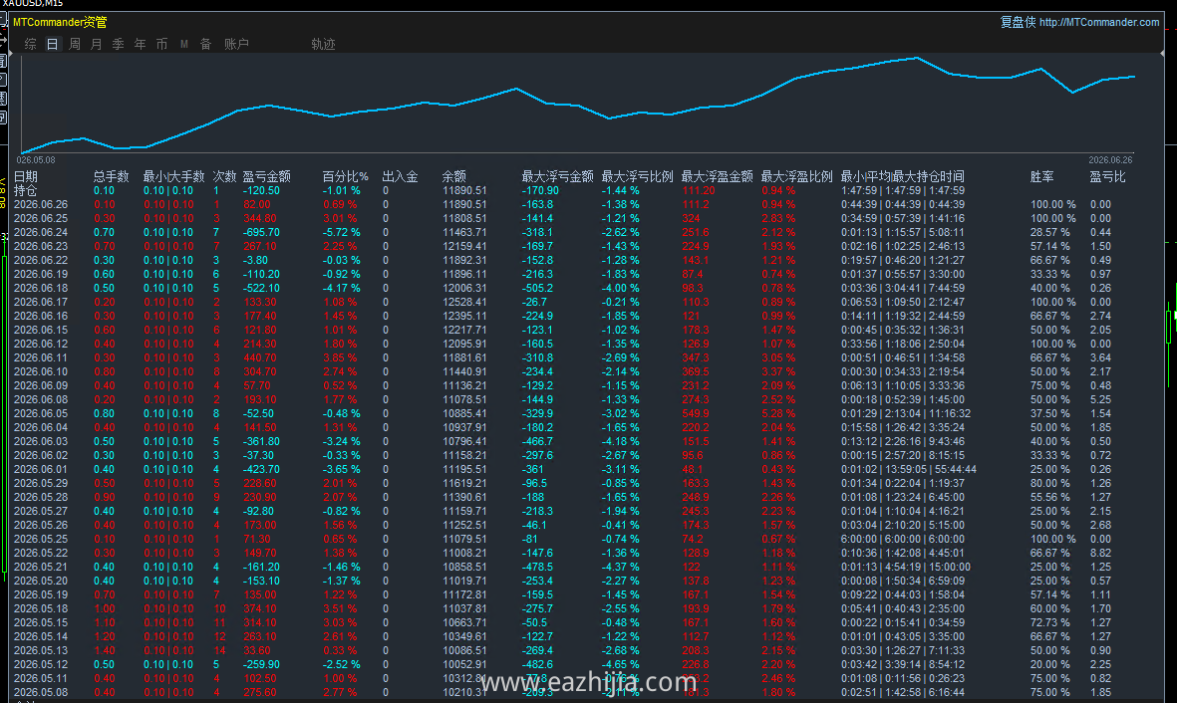Click the 盈亏金额 column header
Screen dimensions: 1177x703
[x=266, y=176]
